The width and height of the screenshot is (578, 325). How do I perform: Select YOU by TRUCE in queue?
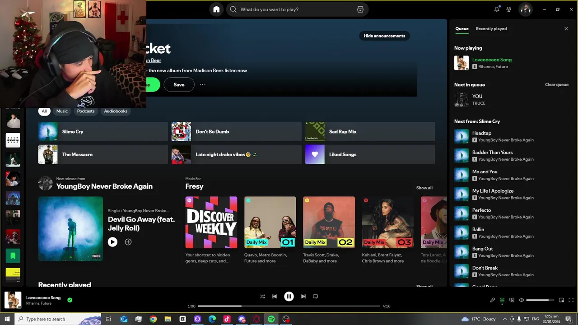[512, 100]
